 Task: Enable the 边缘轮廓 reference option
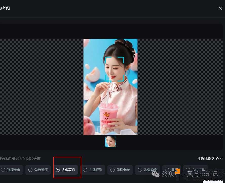[x=147, y=170]
